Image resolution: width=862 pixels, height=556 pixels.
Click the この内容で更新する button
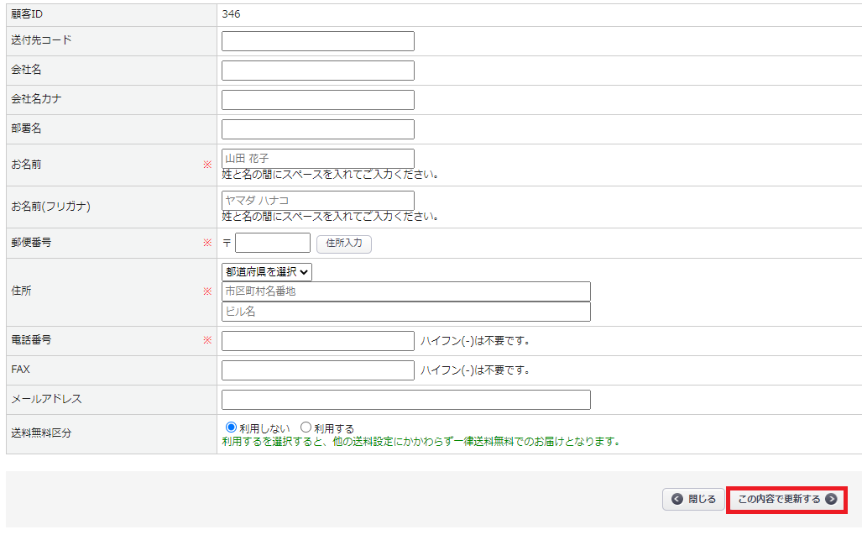coord(786,499)
